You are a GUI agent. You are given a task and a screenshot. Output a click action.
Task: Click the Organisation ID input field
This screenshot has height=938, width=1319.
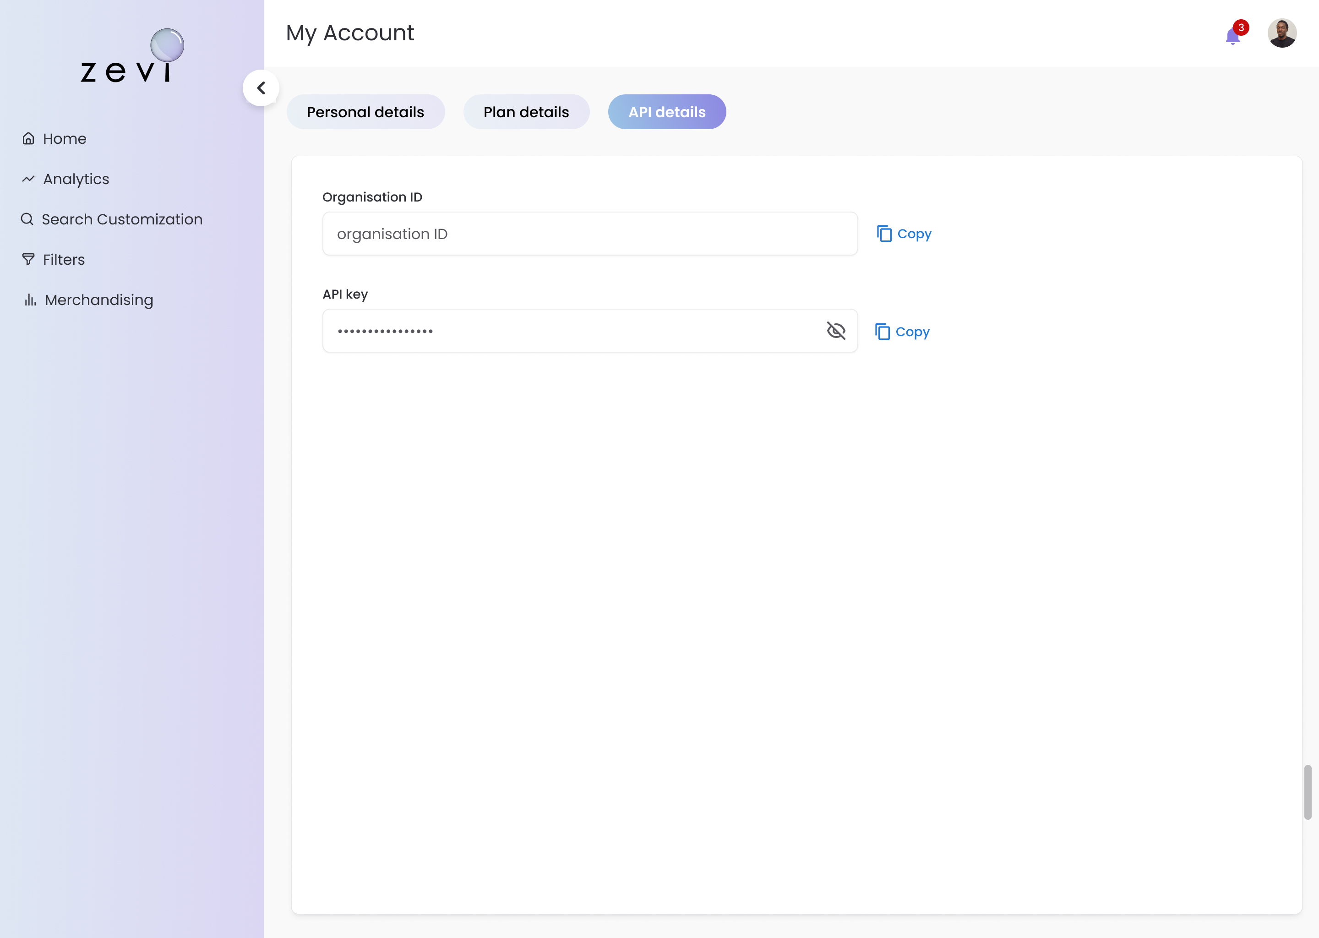[589, 233]
